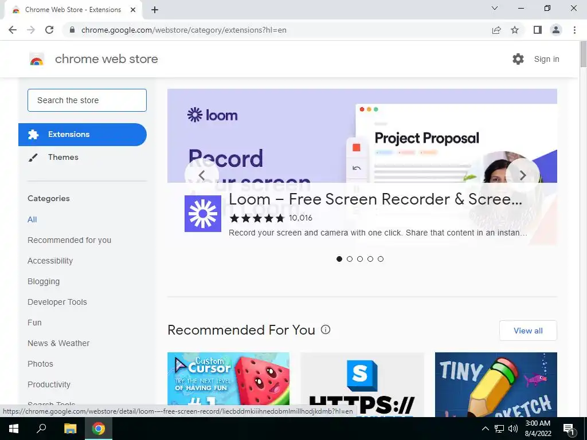The width and height of the screenshot is (587, 440).
Task: Click the Search the store field
Action: click(x=87, y=100)
